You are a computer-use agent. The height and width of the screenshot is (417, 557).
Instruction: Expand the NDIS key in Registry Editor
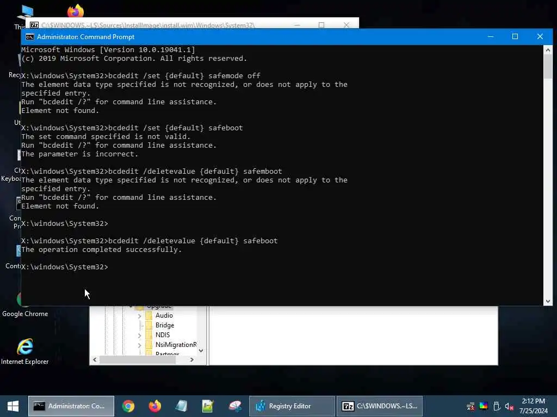pos(140,335)
